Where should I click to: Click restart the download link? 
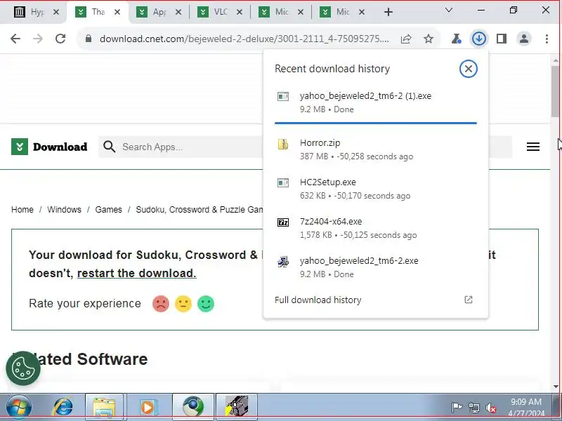point(136,273)
